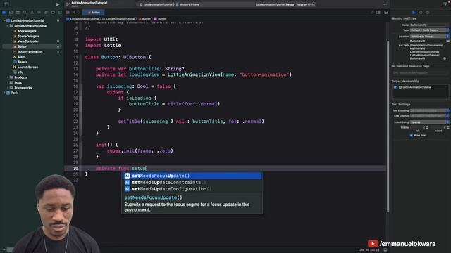Click line 30 in the code gutter
451x253 pixels.
(x=75, y=169)
